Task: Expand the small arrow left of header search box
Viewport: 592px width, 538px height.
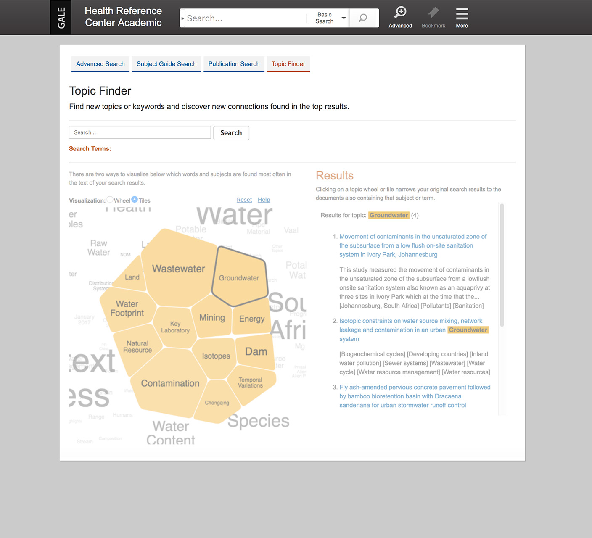Action: click(182, 18)
